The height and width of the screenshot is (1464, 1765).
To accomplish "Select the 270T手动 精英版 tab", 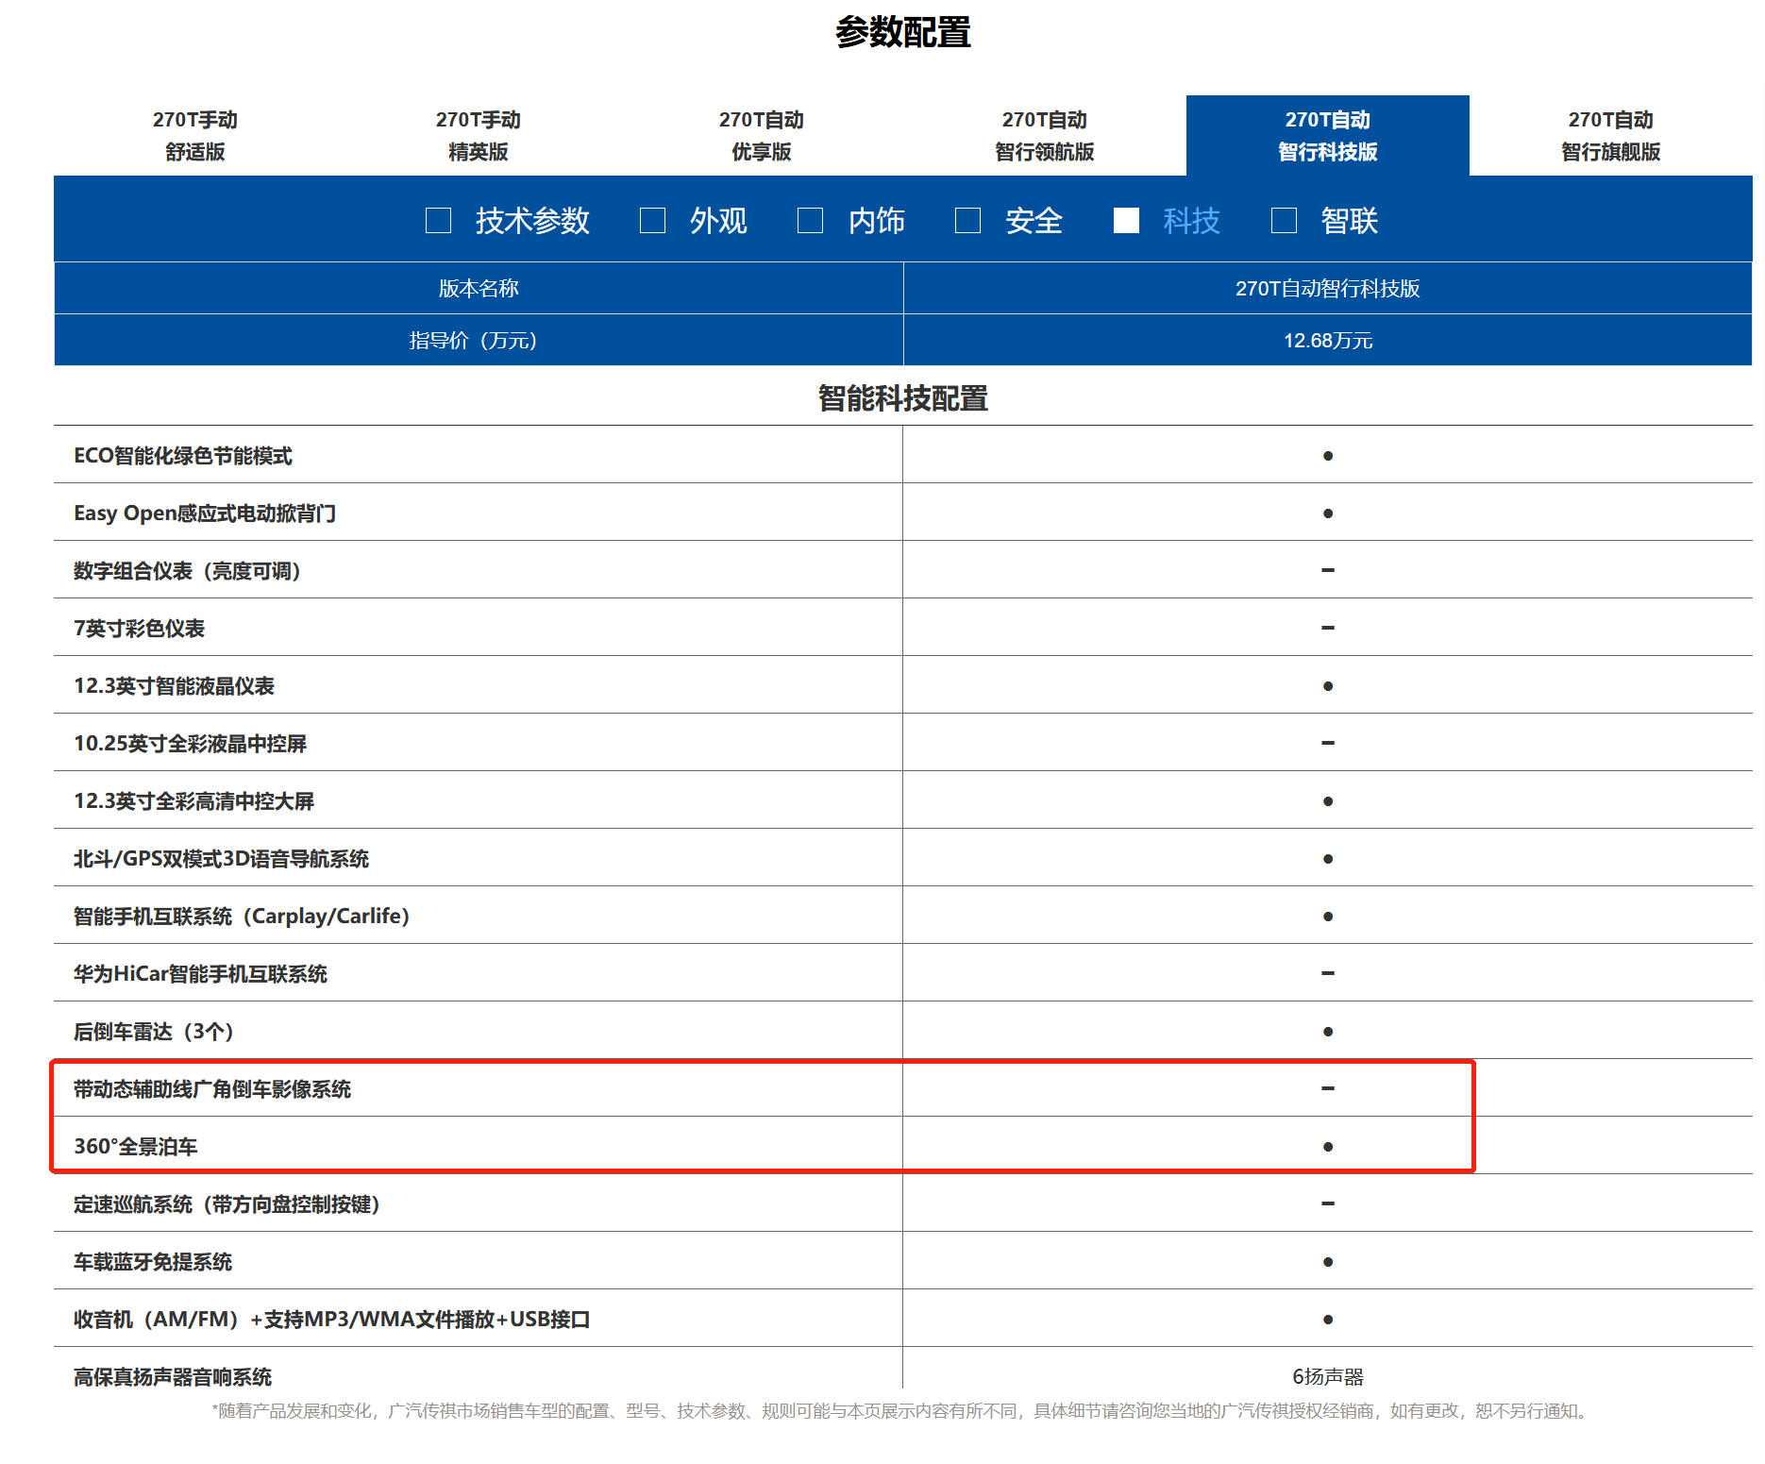I will (479, 136).
